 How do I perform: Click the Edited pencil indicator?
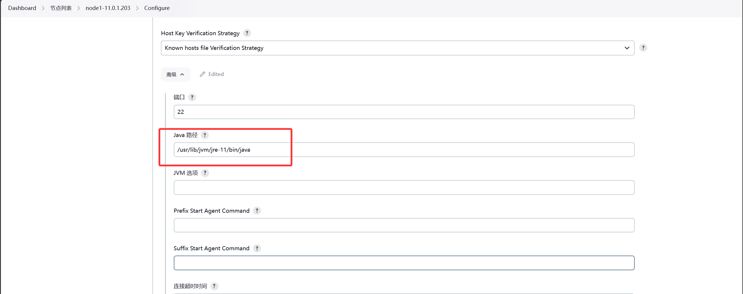[212, 74]
